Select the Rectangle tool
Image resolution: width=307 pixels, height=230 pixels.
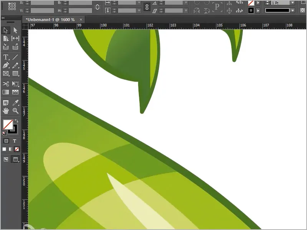(x=15, y=73)
